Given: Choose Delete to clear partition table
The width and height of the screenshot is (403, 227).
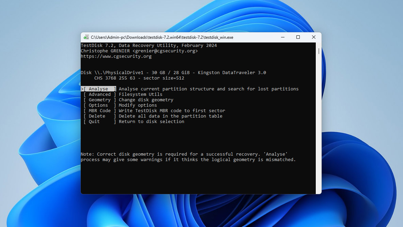Looking at the screenshot, I should (96, 116).
